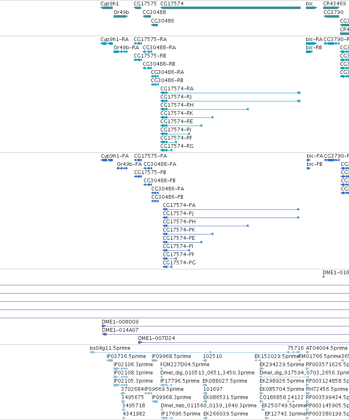Select the RH72456.5prime EST label

click(327, 389)
